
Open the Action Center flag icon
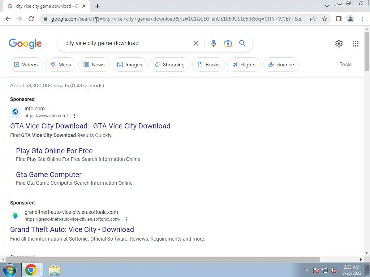click(316, 270)
